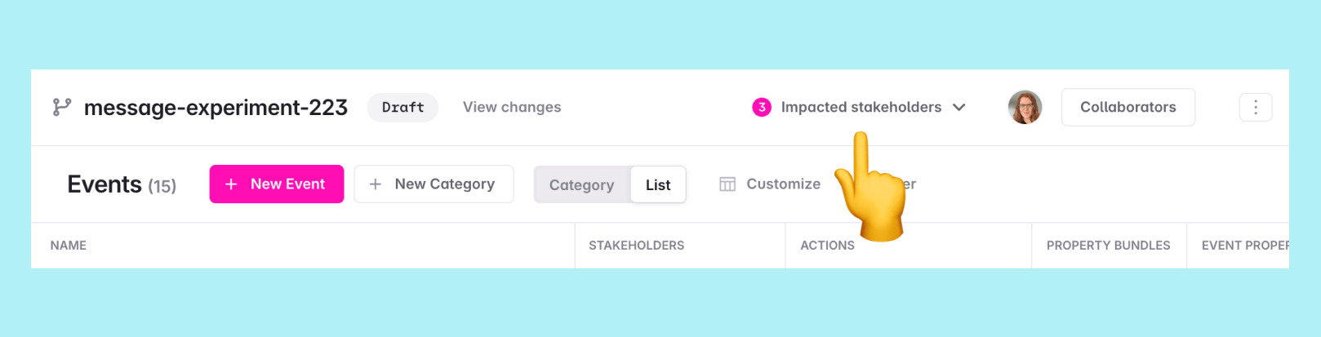
Task: Expand the Impacted stakeholders chevron
Action: pos(959,107)
